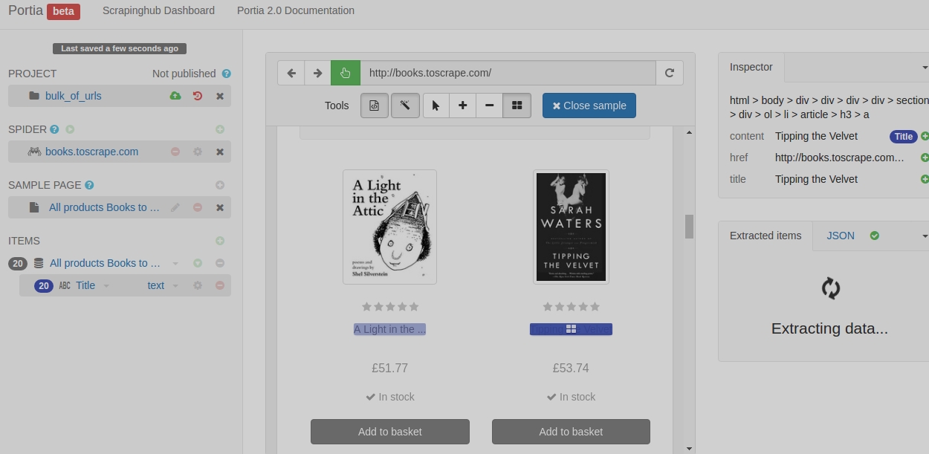Rename sample page with the pencil icon
The width and height of the screenshot is (929, 454).
175,207
